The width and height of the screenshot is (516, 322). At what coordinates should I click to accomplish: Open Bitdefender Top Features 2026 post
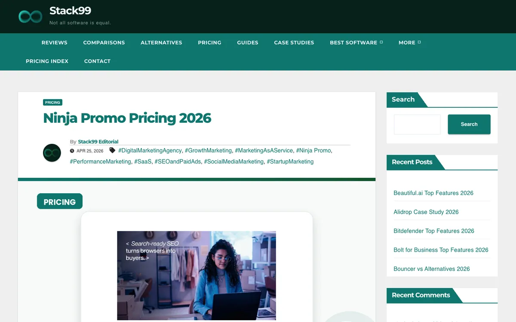pyautogui.click(x=434, y=231)
